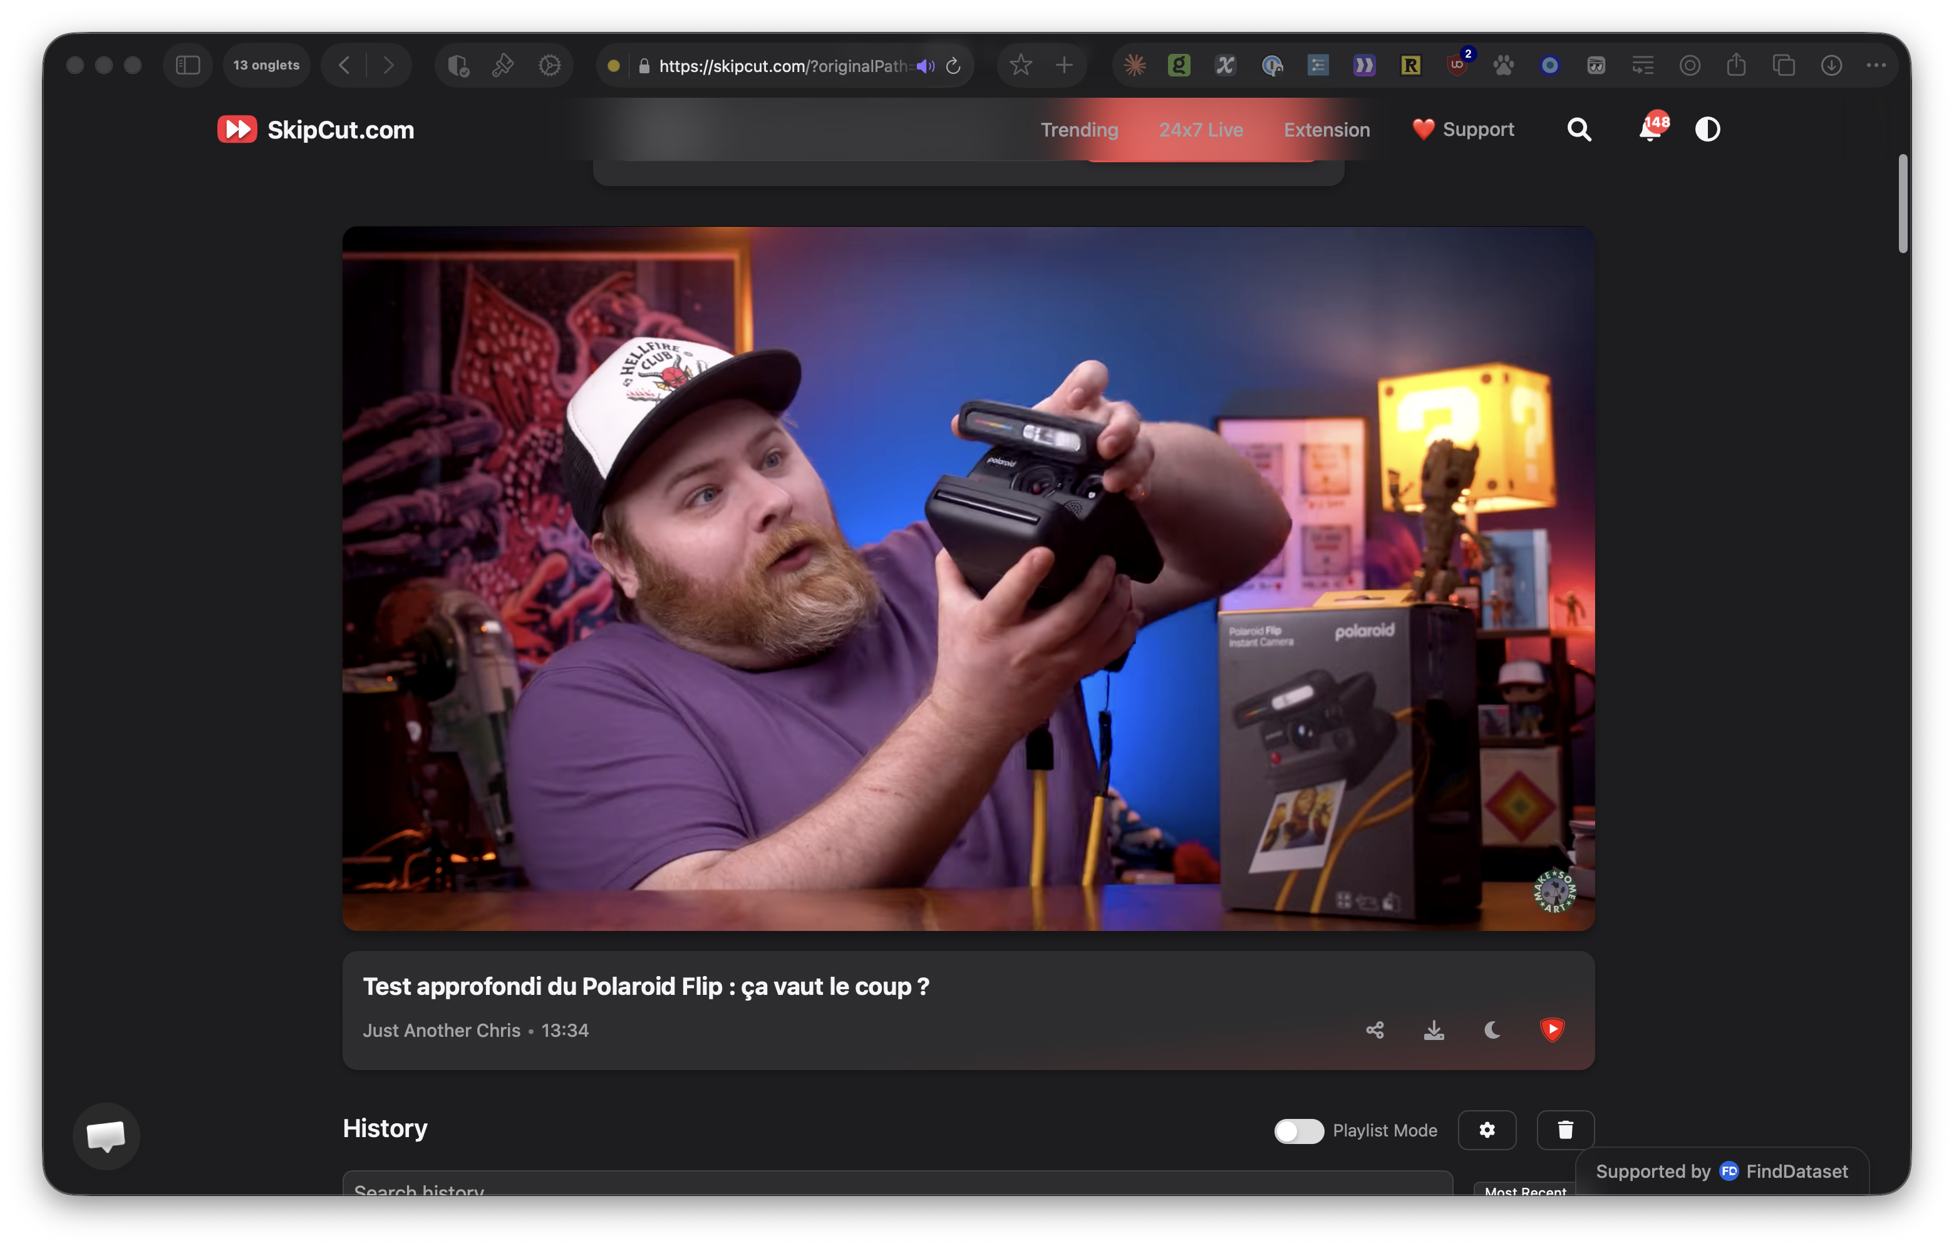Select the 24x7 Live menu item
Image resolution: width=1954 pixels, height=1248 pixels.
click(x=1201, y=129)
